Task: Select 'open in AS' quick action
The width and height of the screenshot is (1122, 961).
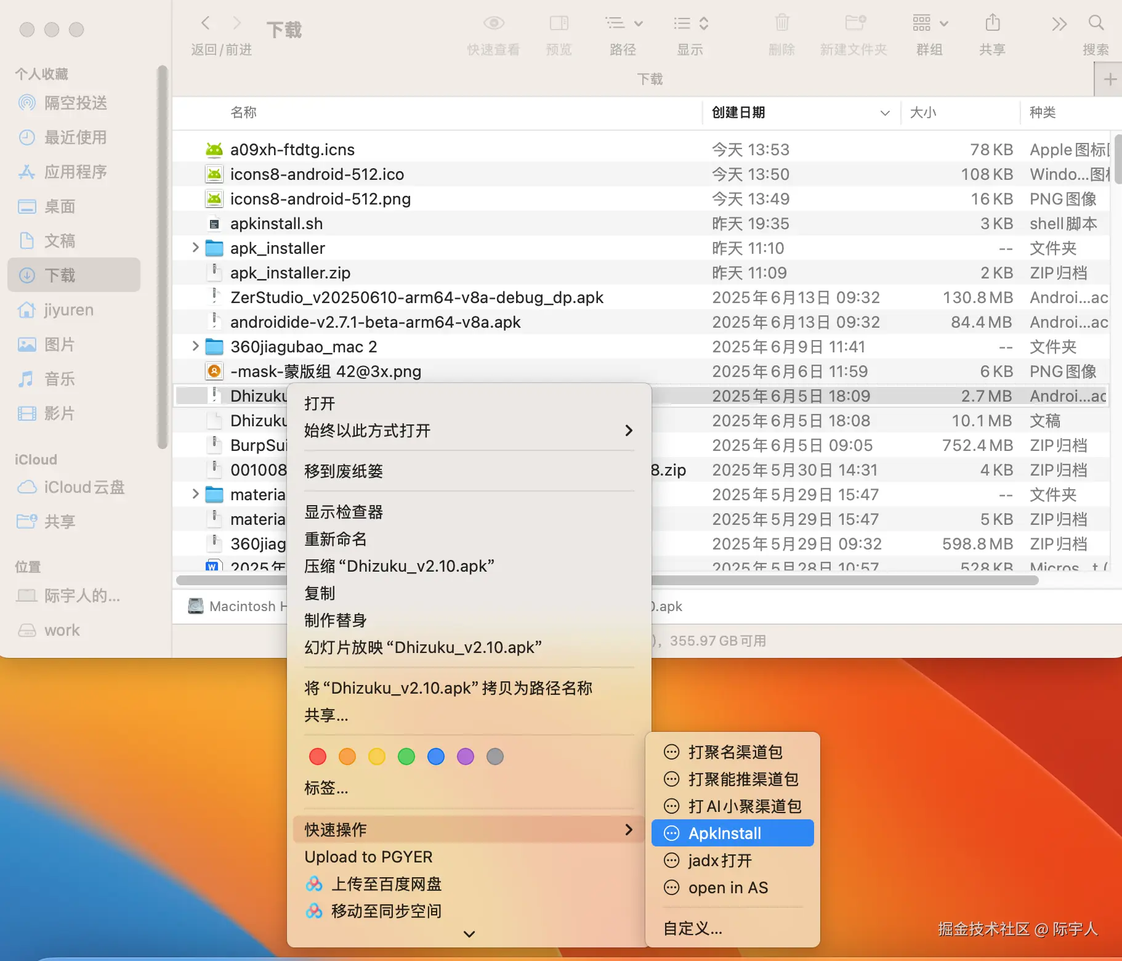Action: (733, 888)
